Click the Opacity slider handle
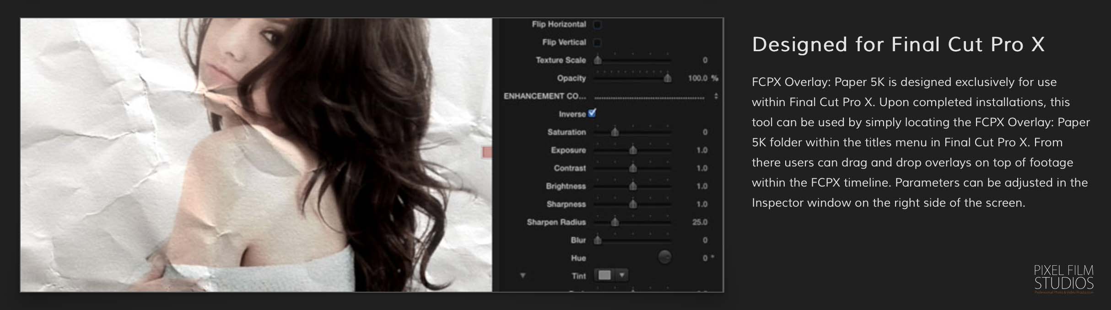This screenshot has height=310, width=1111. point(668,78)
